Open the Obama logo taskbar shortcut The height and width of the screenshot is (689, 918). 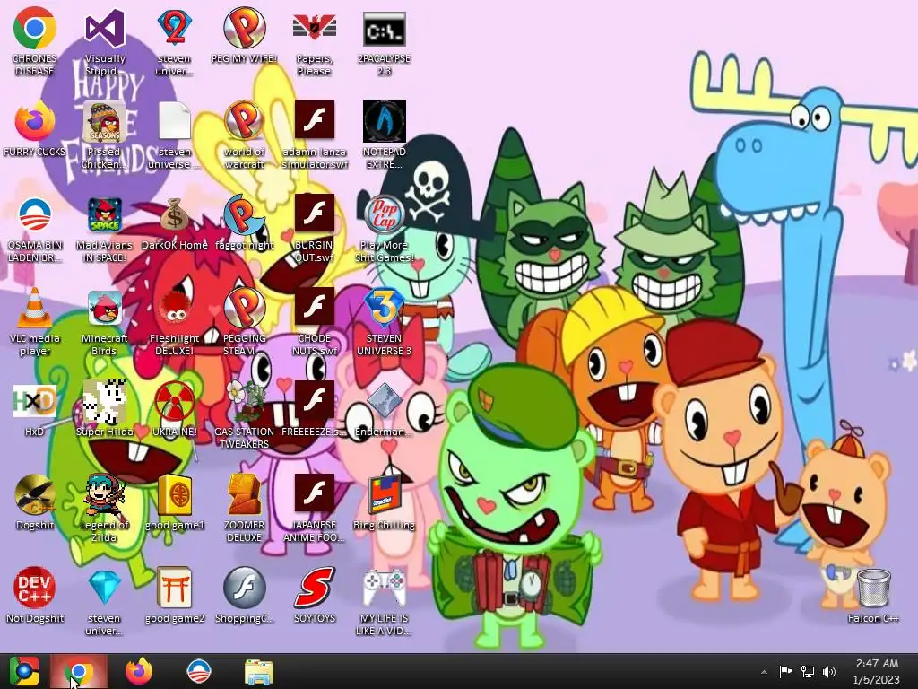(x=198, y=671)
